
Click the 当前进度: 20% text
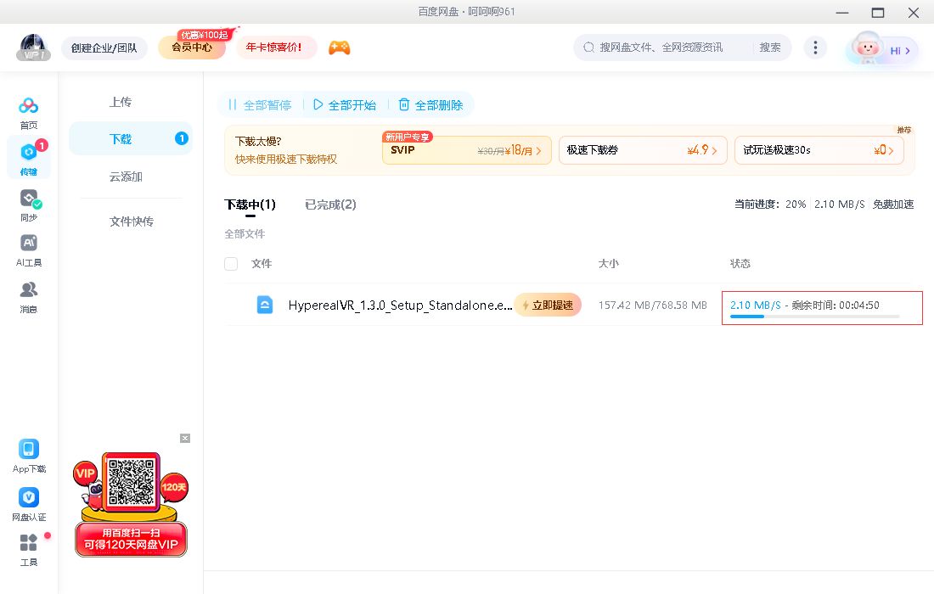click(770, 205)
